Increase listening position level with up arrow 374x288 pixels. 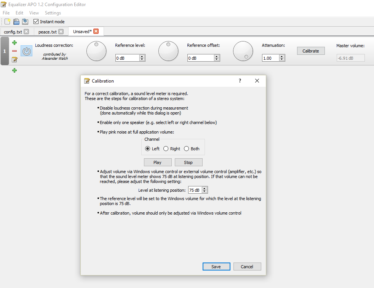[205, 188]
